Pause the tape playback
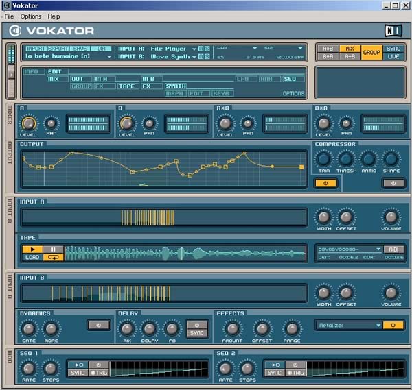Screen dimensions: 412x390 [54, 249]
